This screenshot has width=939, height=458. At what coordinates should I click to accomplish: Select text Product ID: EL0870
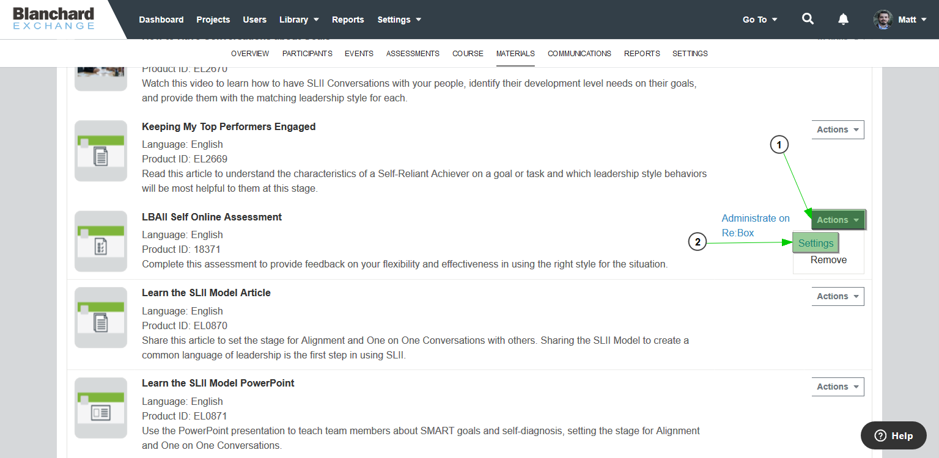(185, 325)
